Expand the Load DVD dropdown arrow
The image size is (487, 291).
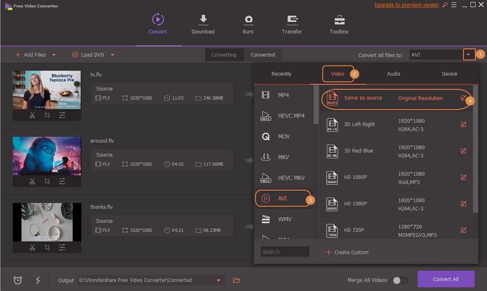click(x=112, y=55)
